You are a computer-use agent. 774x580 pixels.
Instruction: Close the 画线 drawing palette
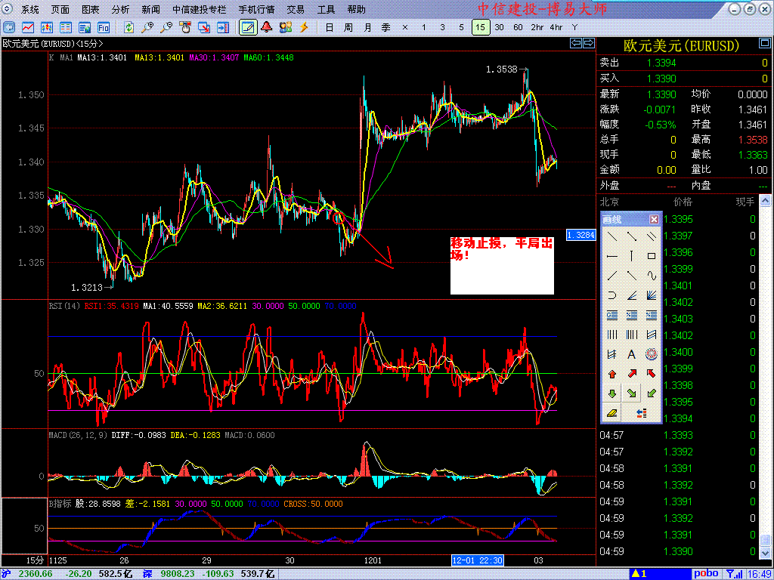coord(654,220)
